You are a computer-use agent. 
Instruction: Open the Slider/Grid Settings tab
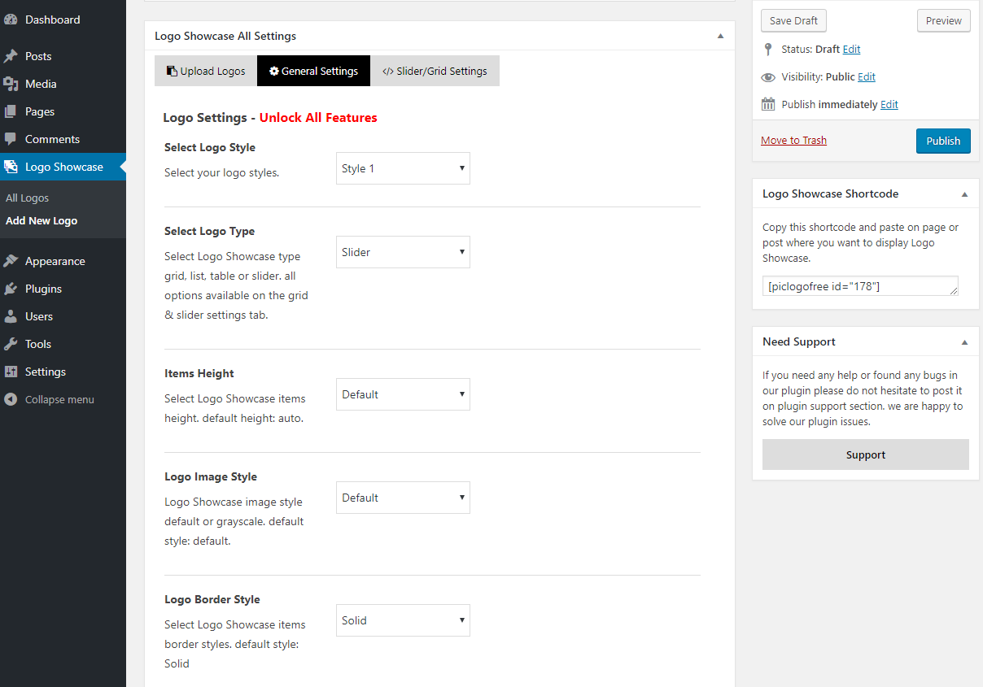435,71
